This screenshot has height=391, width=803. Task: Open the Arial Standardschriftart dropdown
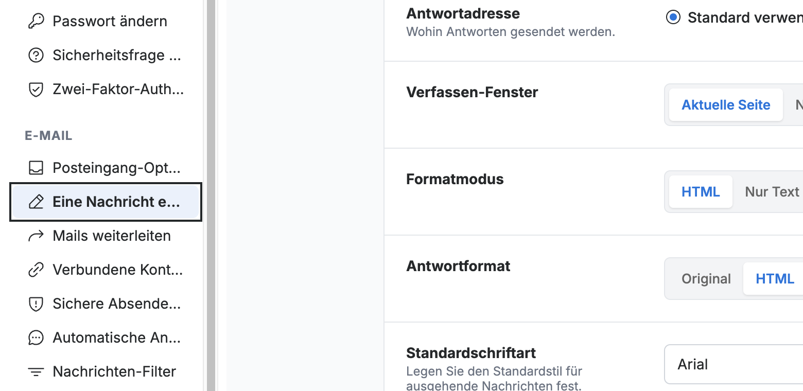coord(734,364)
